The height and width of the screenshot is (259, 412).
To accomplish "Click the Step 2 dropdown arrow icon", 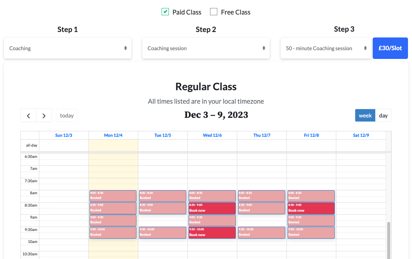I will coord(264,48).
